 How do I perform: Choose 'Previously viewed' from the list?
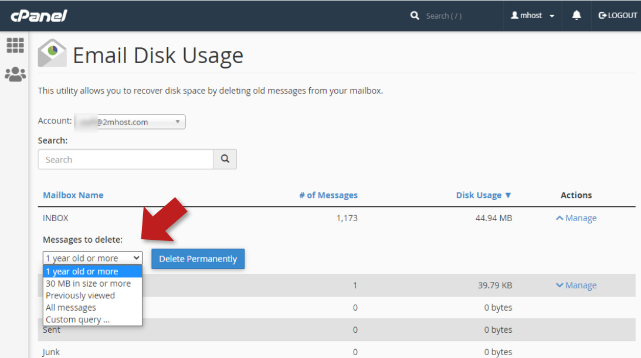[80, 295]
